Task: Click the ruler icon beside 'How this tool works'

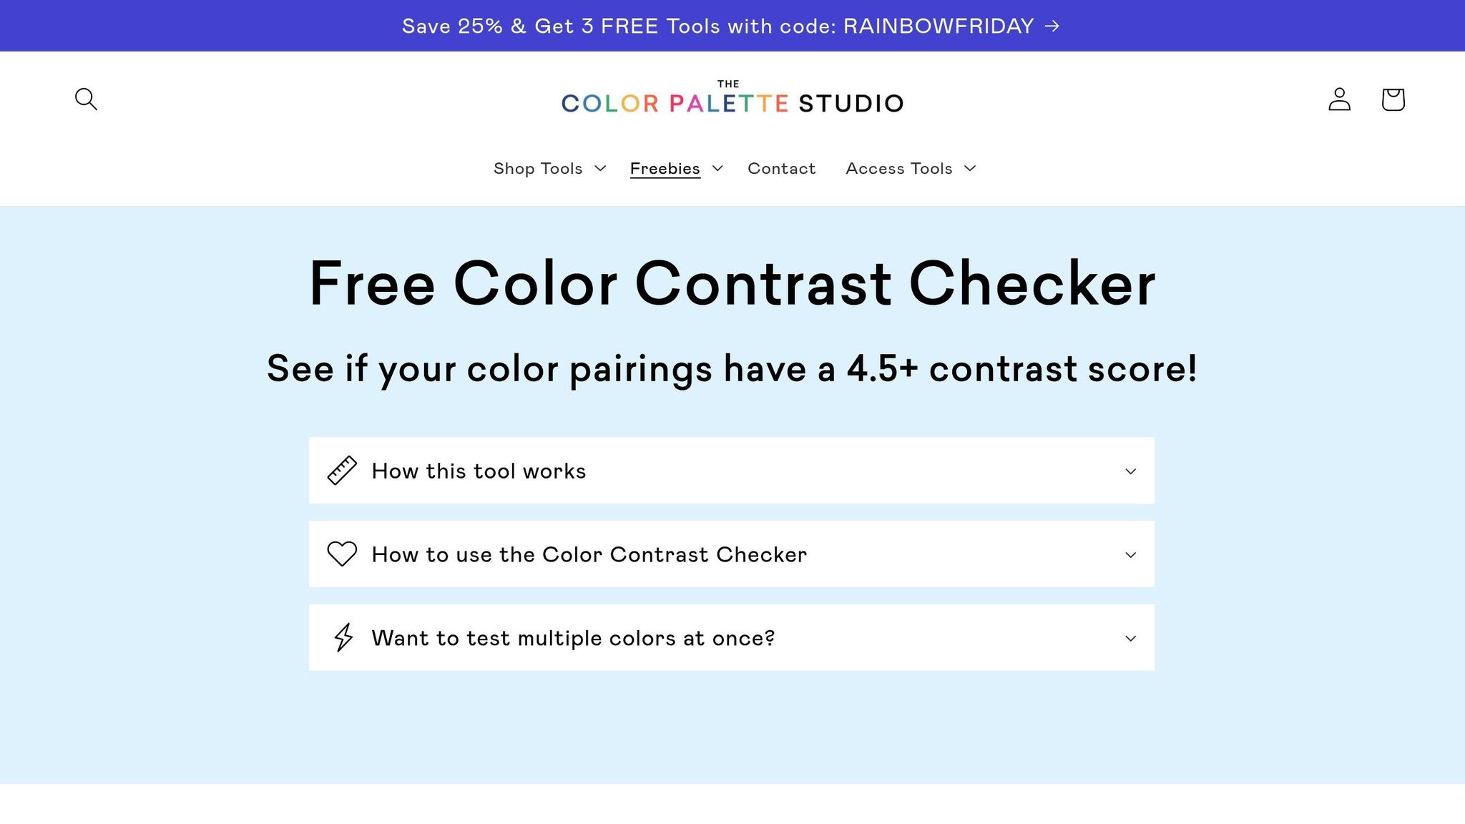Action: point(343,470)
